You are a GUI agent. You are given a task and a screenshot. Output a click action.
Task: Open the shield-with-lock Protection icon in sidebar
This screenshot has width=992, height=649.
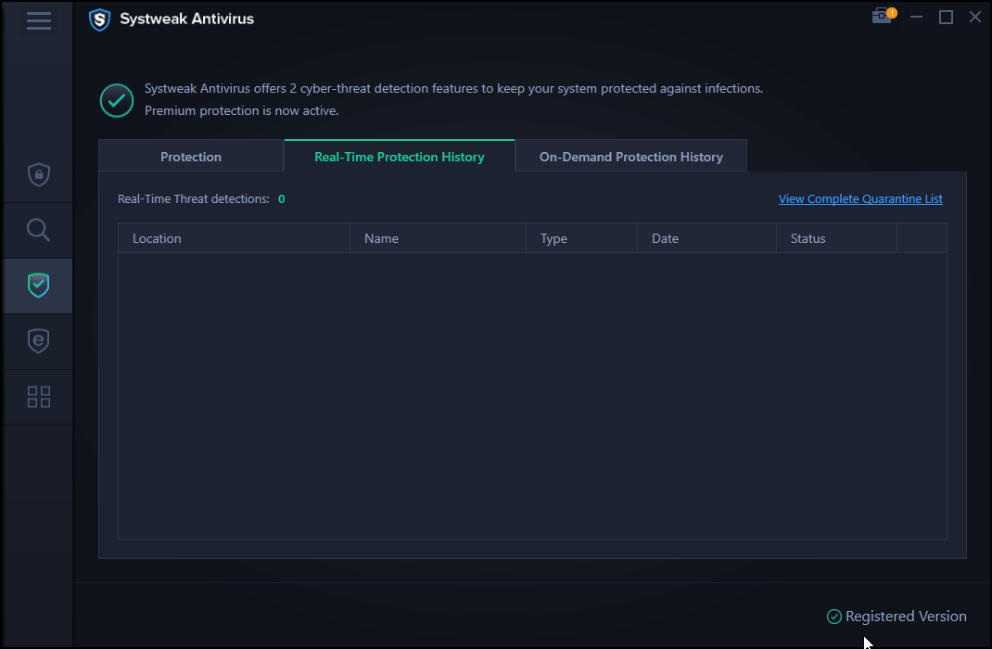point(38,174)
